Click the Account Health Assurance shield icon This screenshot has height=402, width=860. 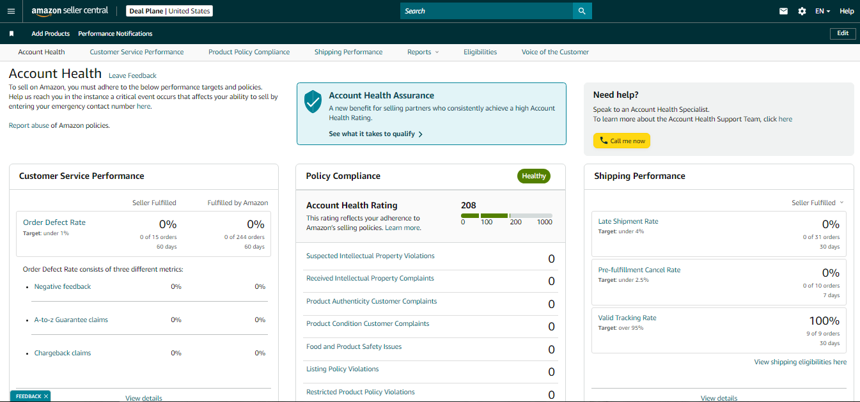[313, 101]
